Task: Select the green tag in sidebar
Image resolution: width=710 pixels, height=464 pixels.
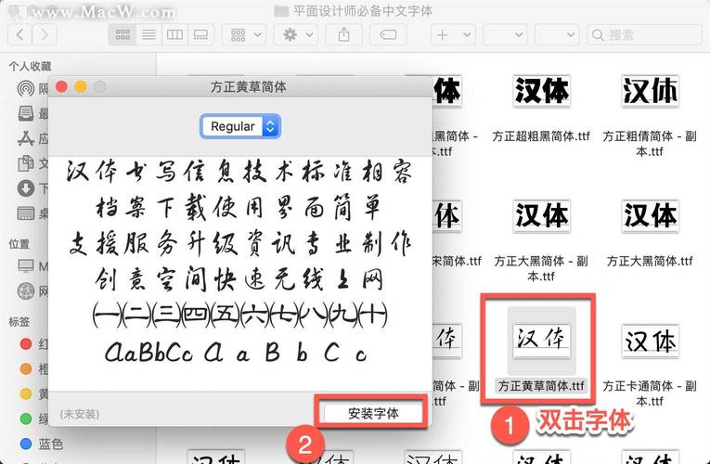Action: coord(26,419)
